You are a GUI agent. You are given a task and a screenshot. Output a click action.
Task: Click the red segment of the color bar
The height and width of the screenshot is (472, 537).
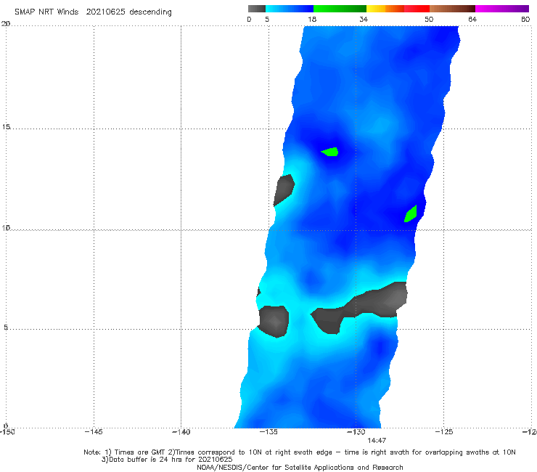pyautogui.click(x=417, y=9)
